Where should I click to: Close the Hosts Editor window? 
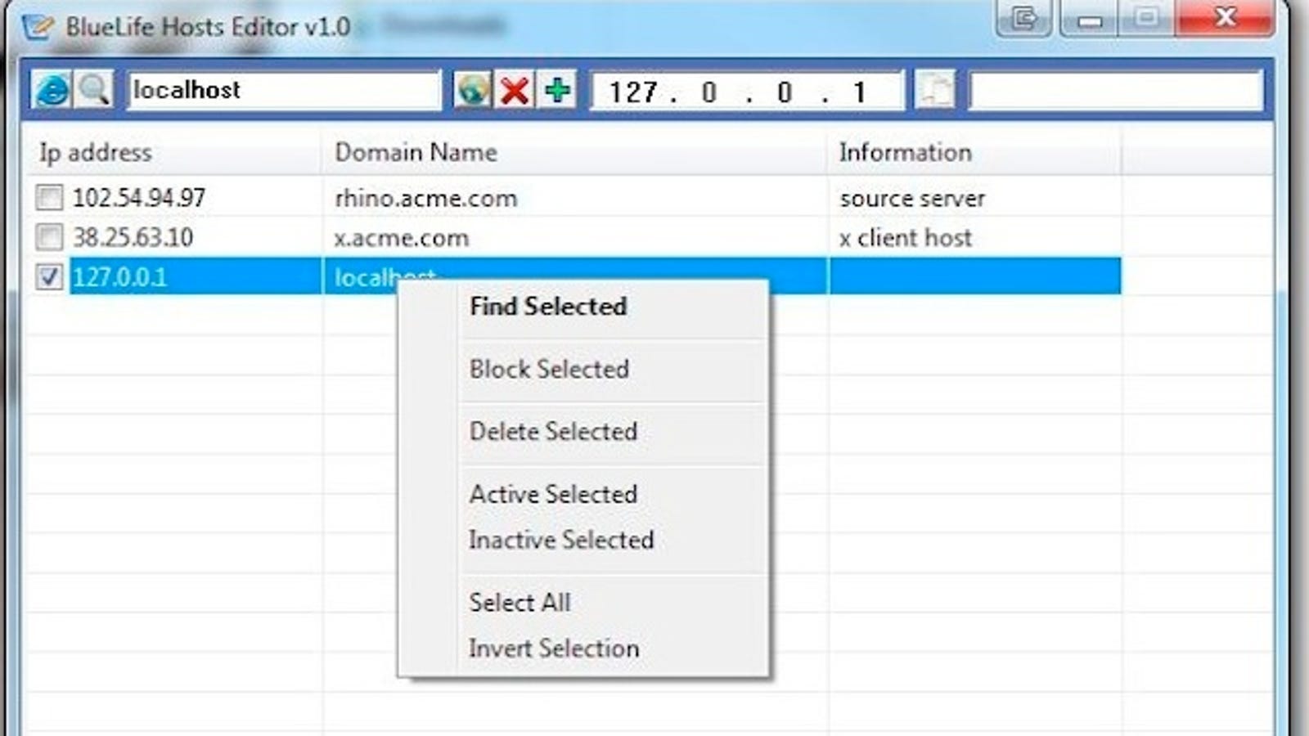(1225, 17)
